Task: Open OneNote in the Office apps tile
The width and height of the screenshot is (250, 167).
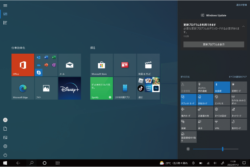Action: [54, 65]
